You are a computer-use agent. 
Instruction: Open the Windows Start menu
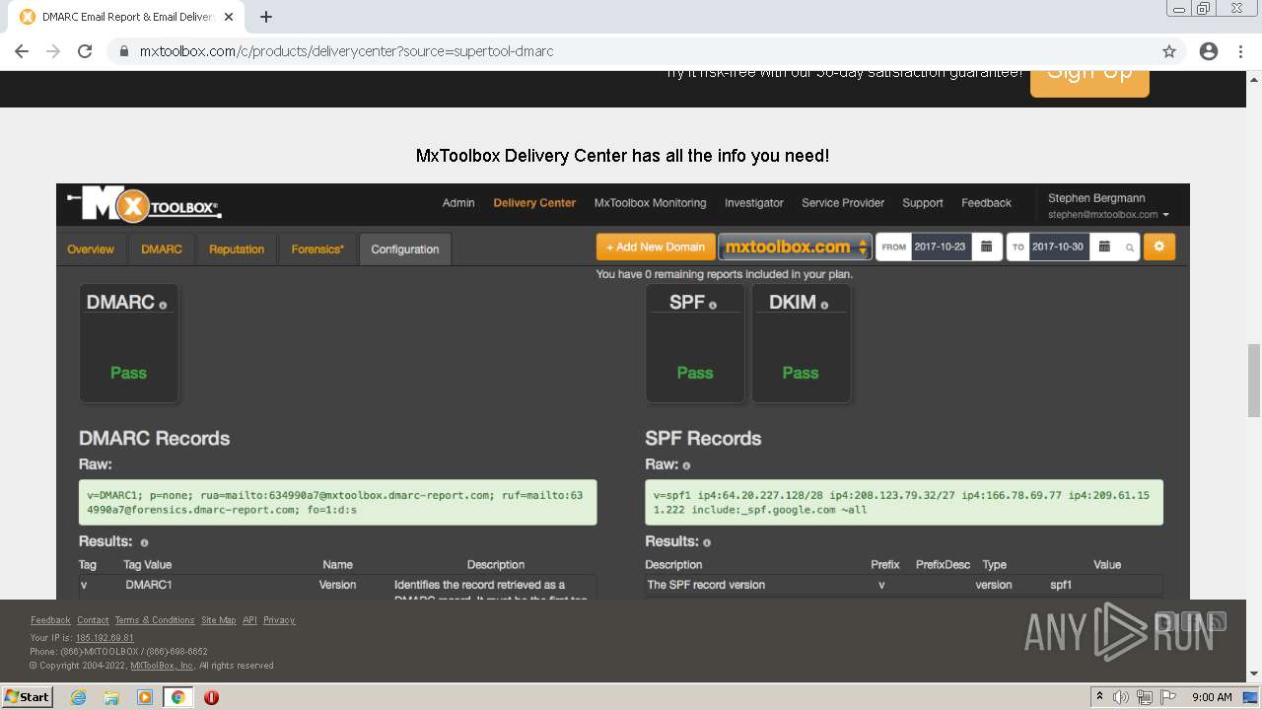click(28, 696)
